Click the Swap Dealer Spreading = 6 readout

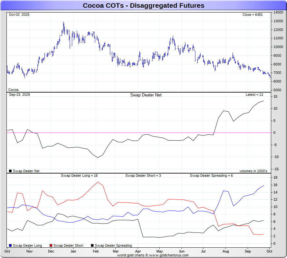click(x=211, y=176)
